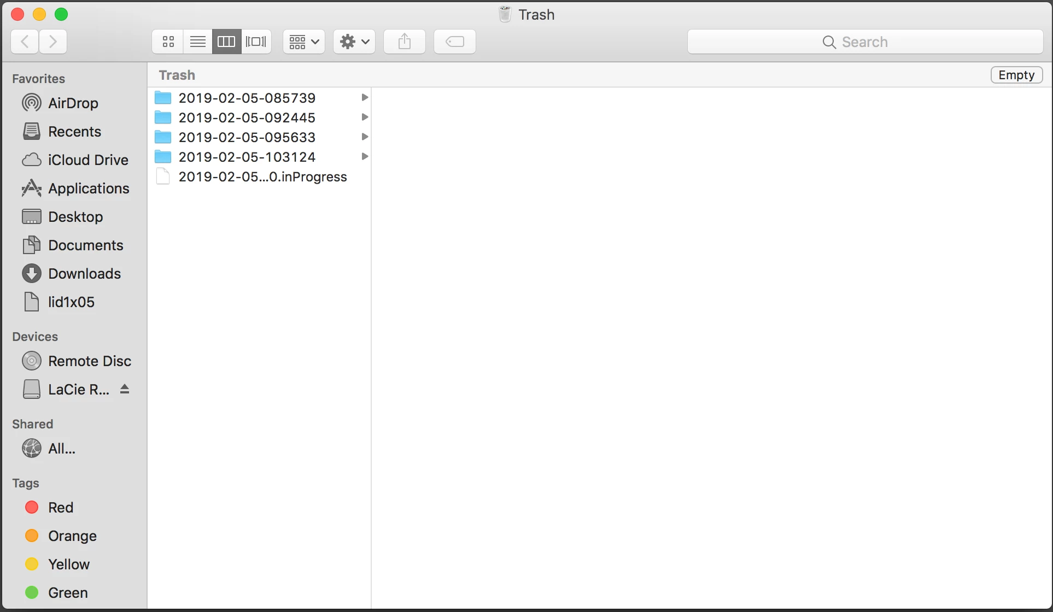The height and width of the screenshot is (612, 1053).
Task: Go back with the left arrow
Action: tap(25, 42)
